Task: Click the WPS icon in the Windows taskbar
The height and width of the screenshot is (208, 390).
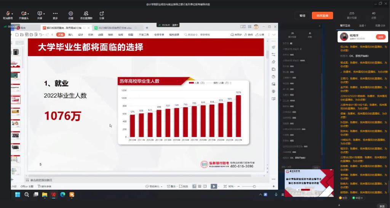Action: click(x=53, y=195)
